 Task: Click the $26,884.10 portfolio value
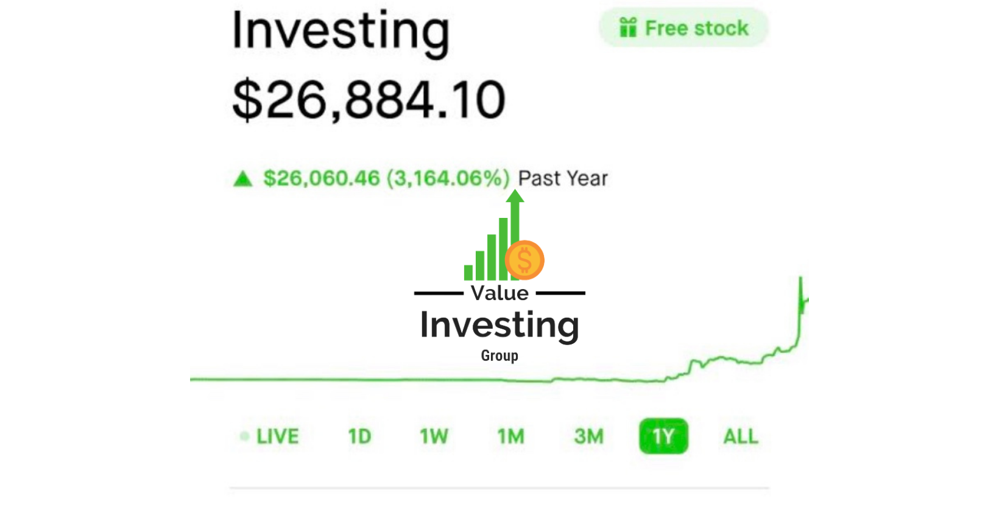pos(369,99)
